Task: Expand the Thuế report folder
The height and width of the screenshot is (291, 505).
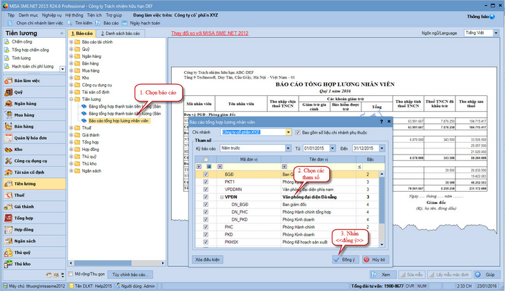Action: pos(72,128)
